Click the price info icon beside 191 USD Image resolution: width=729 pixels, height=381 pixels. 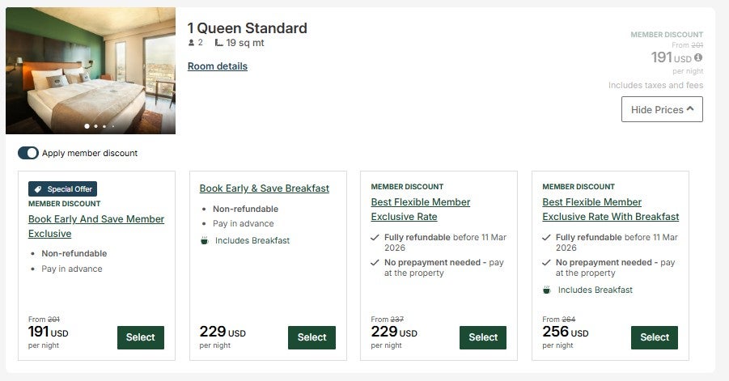[698, 57]
